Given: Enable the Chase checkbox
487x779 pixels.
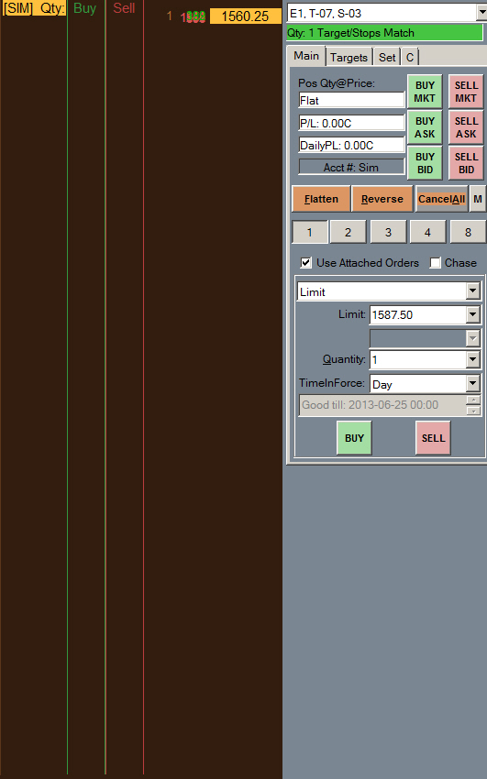Looking at the screenshot, I should (x=436, y=263).
